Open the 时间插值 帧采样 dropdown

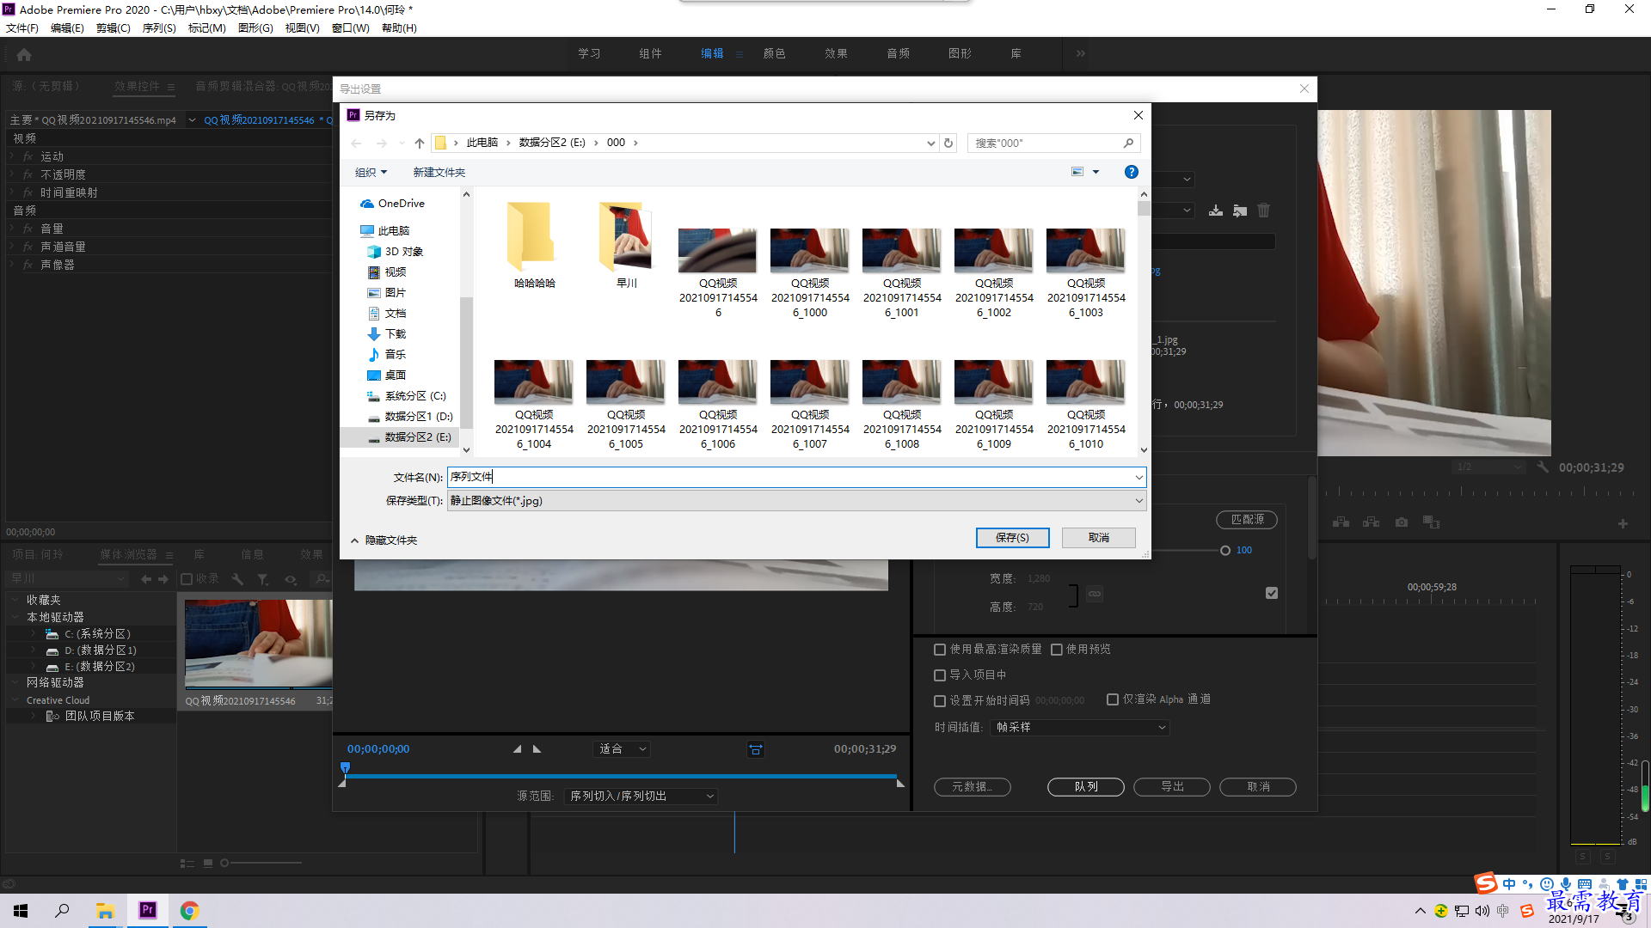coord(1080,728)
